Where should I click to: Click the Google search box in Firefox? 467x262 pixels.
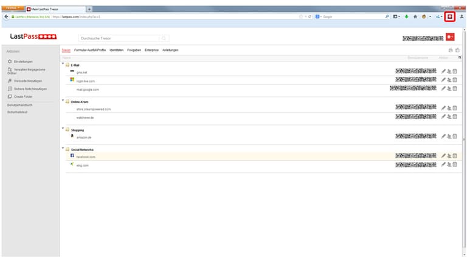coord(353,16)
